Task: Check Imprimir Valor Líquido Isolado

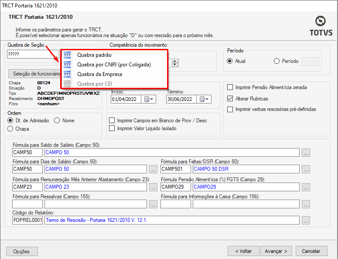Action: click(112, 128)
